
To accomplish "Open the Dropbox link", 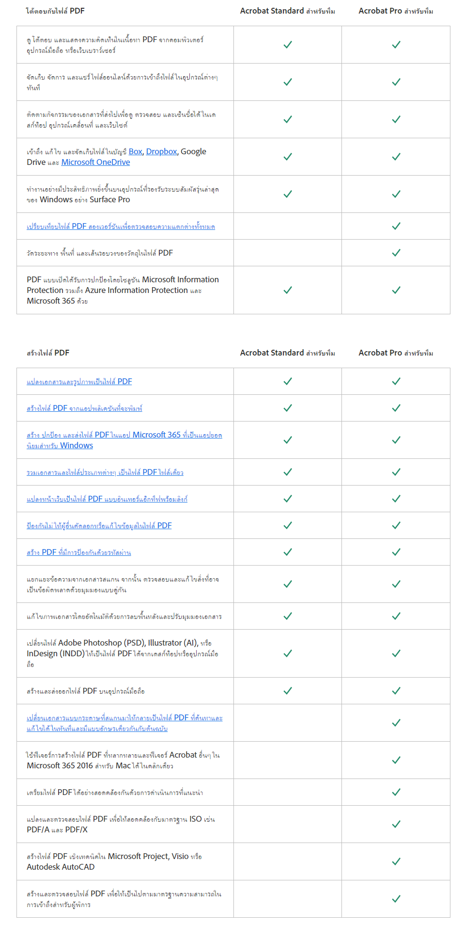I will 161,151.
